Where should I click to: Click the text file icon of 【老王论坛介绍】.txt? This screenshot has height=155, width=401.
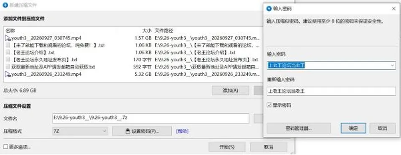pyautogui.click(x=8, y=53)
